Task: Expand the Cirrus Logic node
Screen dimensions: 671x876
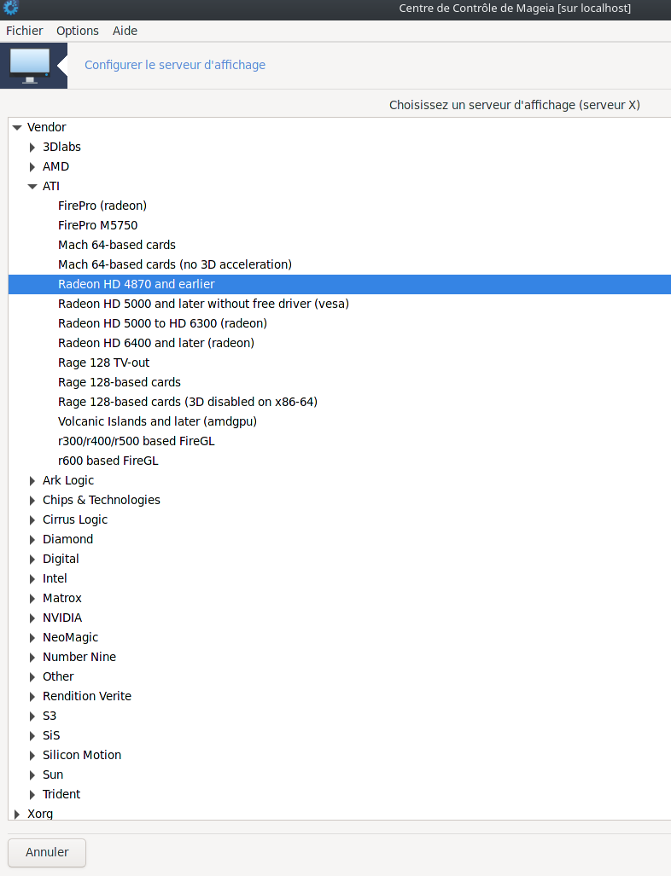Action: coord(32,519)
